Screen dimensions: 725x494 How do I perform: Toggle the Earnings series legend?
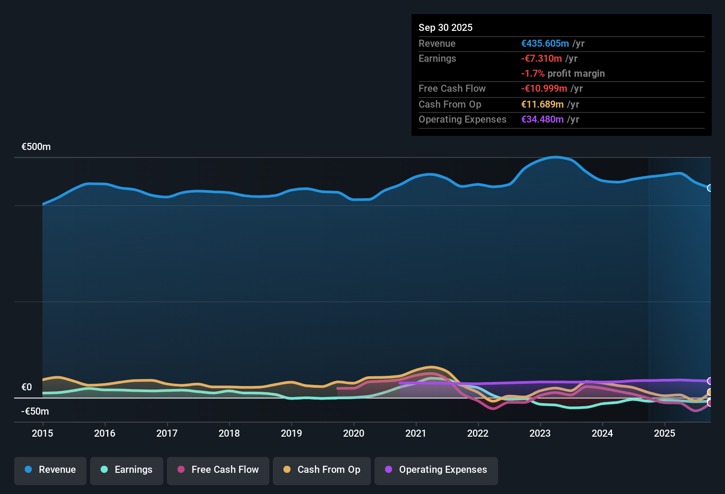[126, 470]
